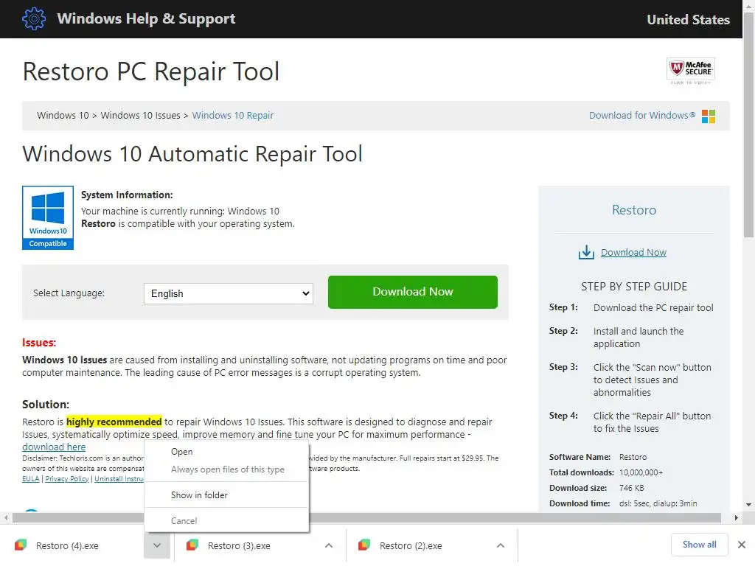Click the Windows logo beside Download for Windows
The width and height of the screenshot is (755, 566).
point(709,116)
